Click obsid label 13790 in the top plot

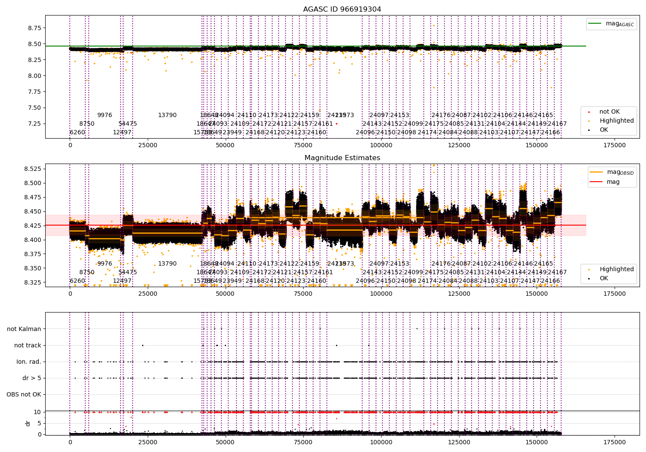[167, 115]
